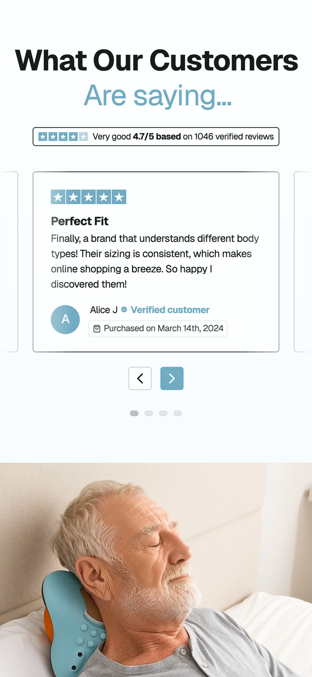Click the 'Perfect Fit' review title
The height and width of the screenshot is (677, 312).
pos(80,221)
